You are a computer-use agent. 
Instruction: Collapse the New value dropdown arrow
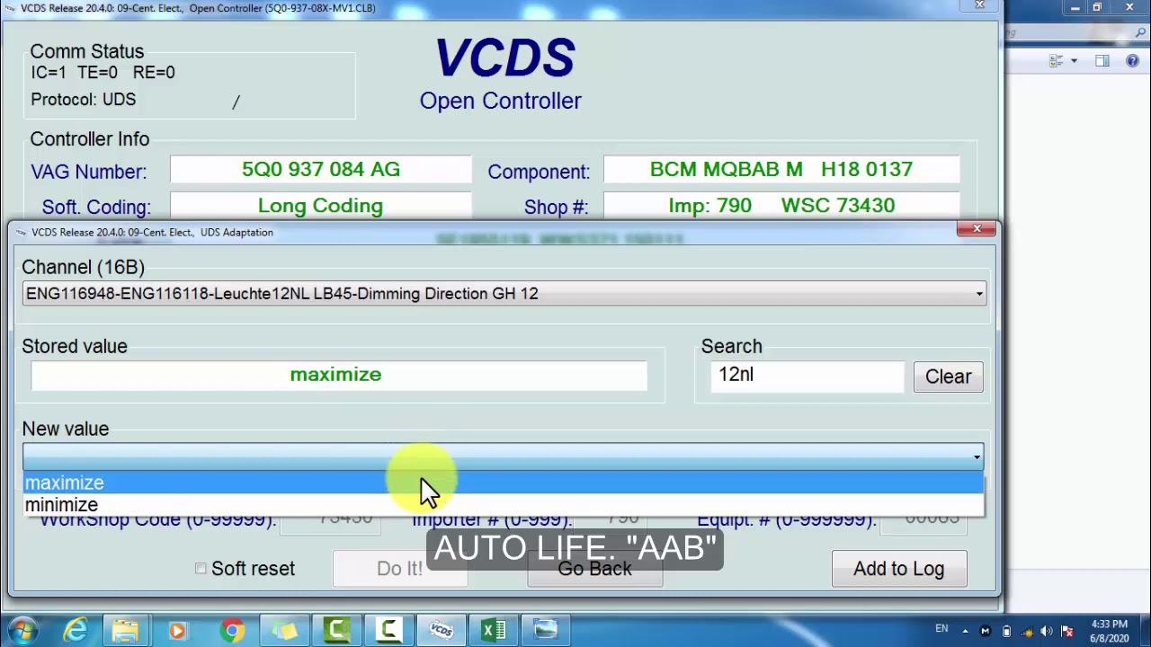point(977,457)
